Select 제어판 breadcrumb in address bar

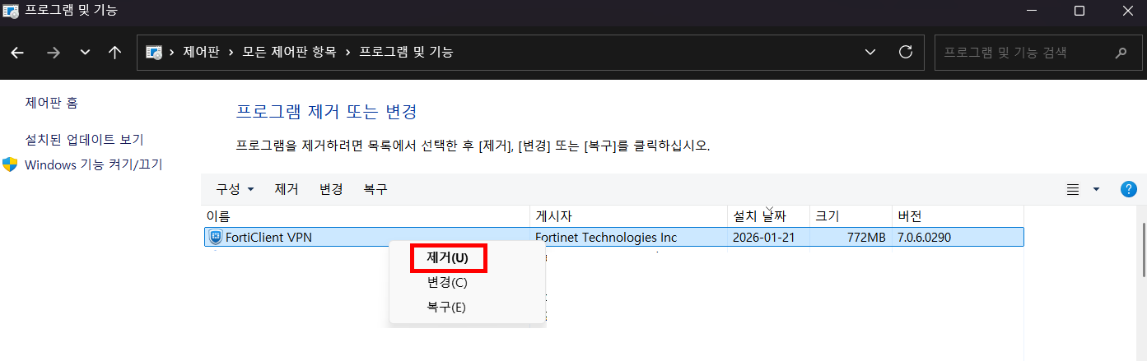[x=201, y=52]
